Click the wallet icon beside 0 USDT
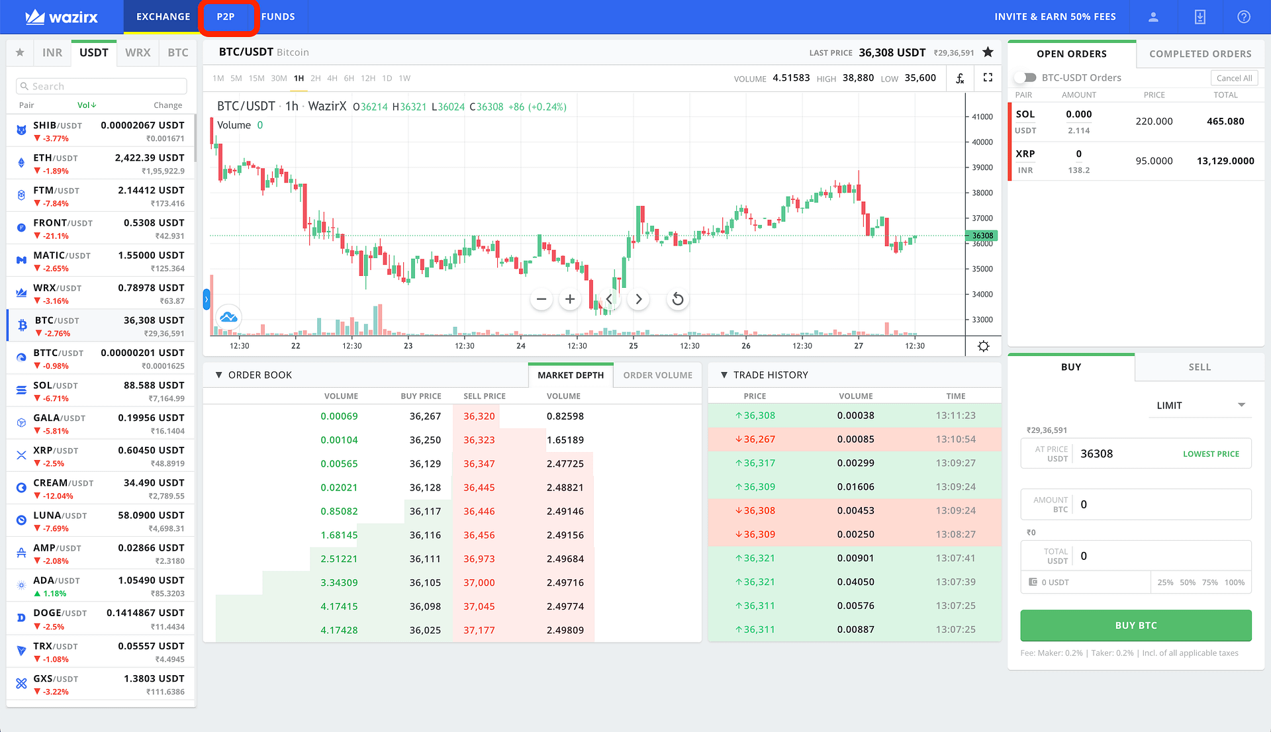 1033,582
